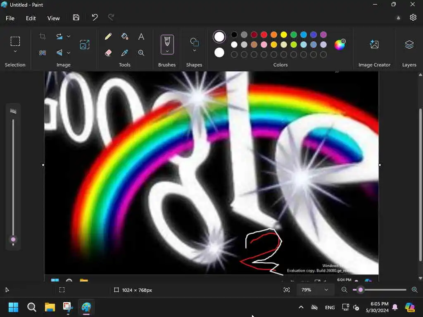Select the Color 1 primary swatch
Screen dimensions: 423x317
[219, 37]
